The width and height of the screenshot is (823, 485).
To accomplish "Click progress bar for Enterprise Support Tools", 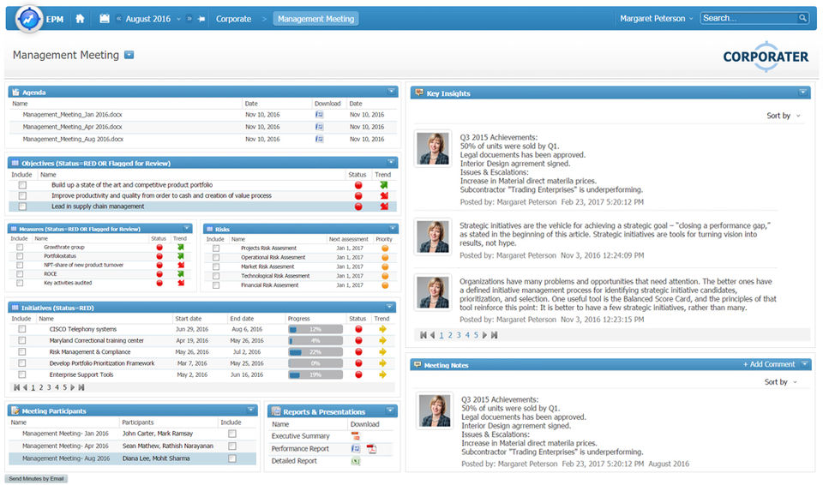I will point(315,374).
